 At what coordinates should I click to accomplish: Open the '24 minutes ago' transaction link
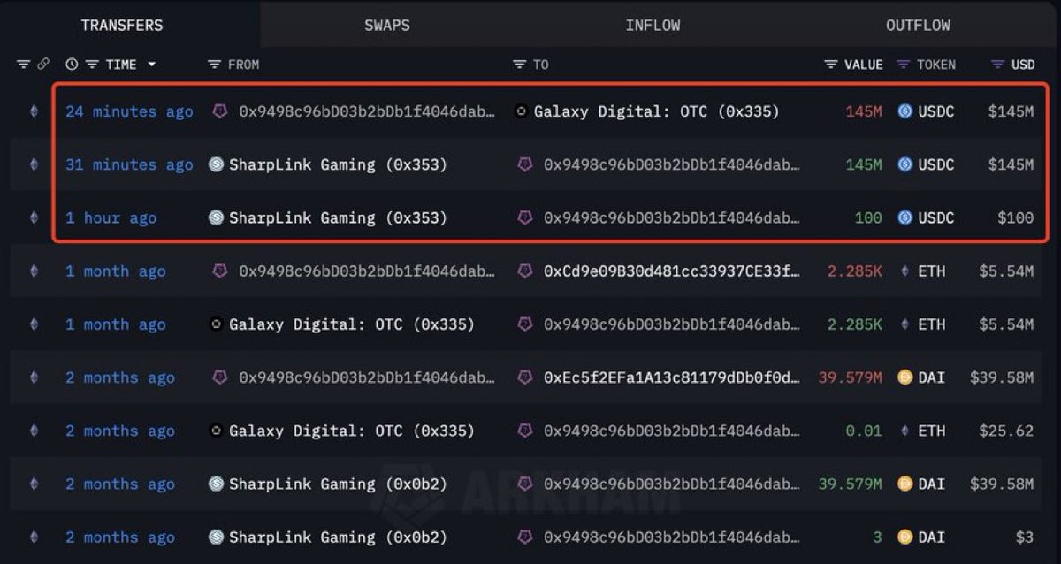pos(129,111)
